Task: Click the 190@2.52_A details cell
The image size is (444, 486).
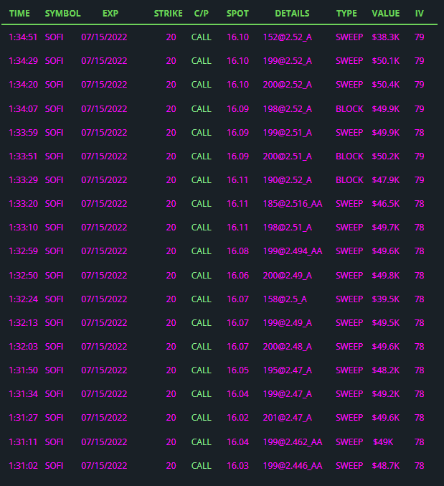Action: (288, 180)
